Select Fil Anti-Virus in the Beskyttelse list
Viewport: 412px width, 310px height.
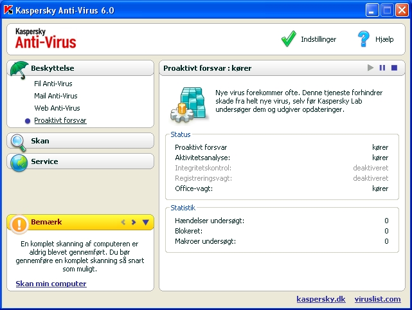pyautogui.click(x=53, y=84)
